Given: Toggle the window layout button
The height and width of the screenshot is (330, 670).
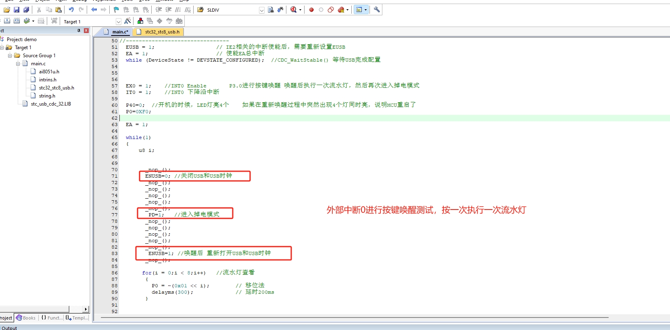Looking at the screenshot, I should point(359,10).
